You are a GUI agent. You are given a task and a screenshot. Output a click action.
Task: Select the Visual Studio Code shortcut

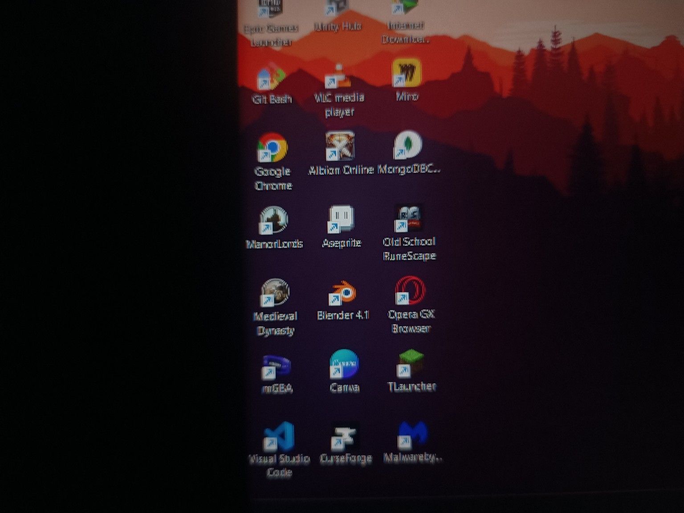(x=279, y=450)
